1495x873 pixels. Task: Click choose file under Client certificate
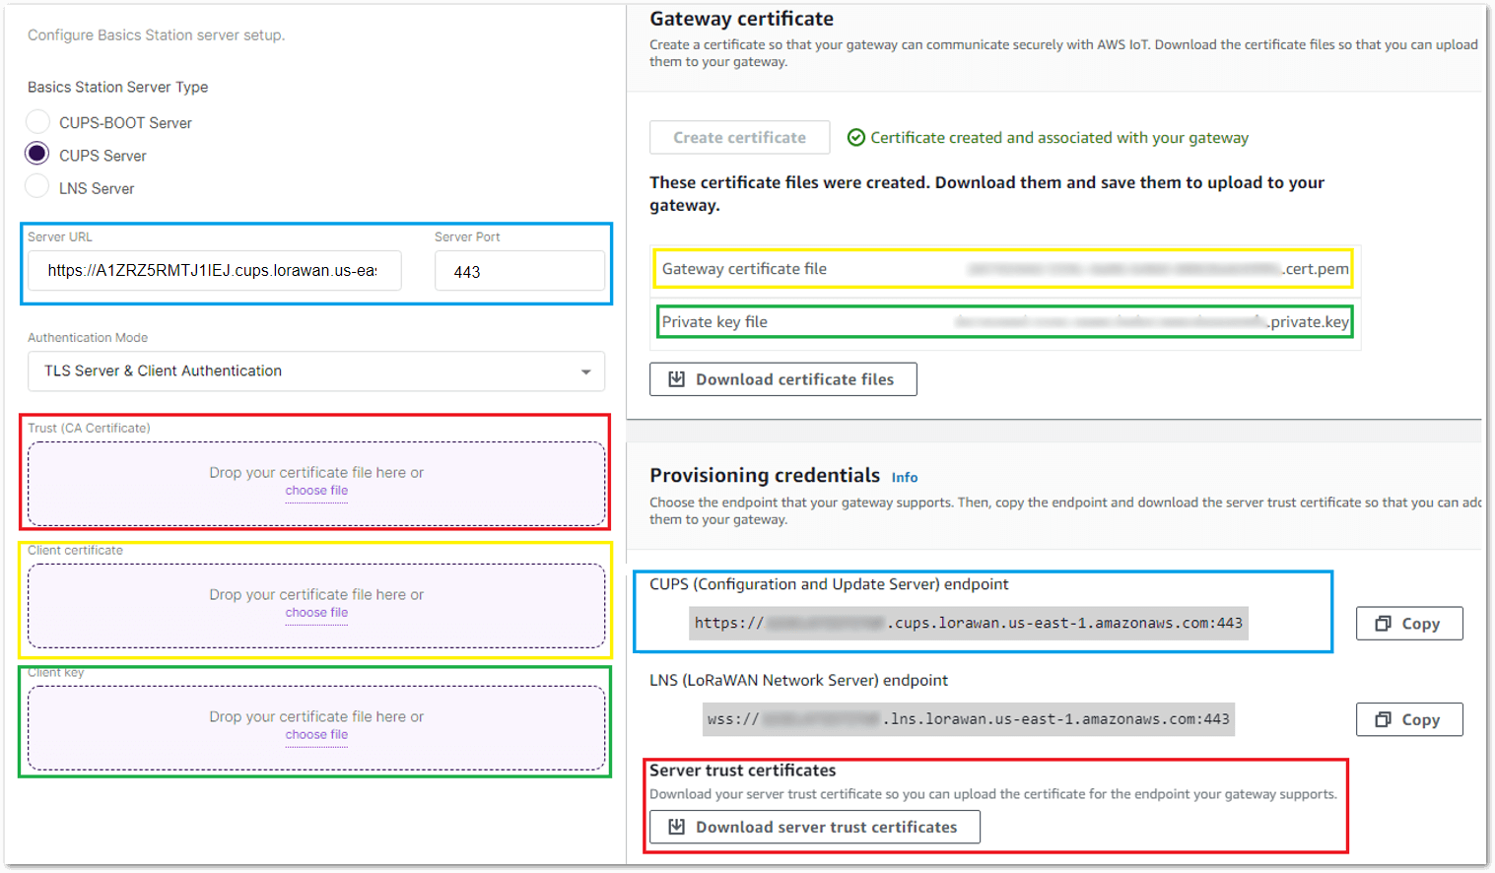click(316, 613)
